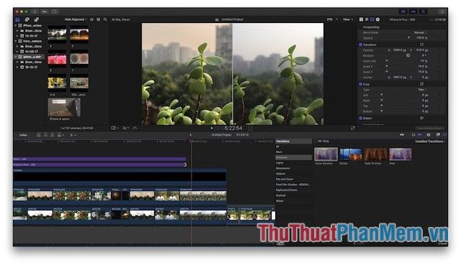Select the Lights transitions category
Screen dimensions: 461x265
pyautogui.click(x=279, y=163)
